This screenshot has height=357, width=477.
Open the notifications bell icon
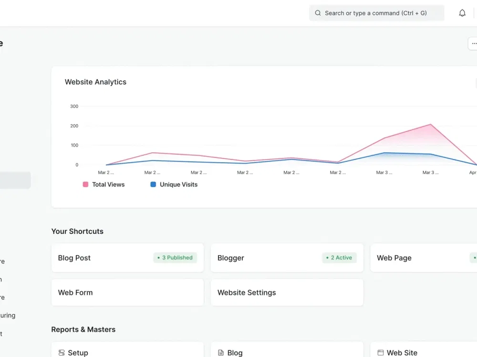(x=462, y=13)
